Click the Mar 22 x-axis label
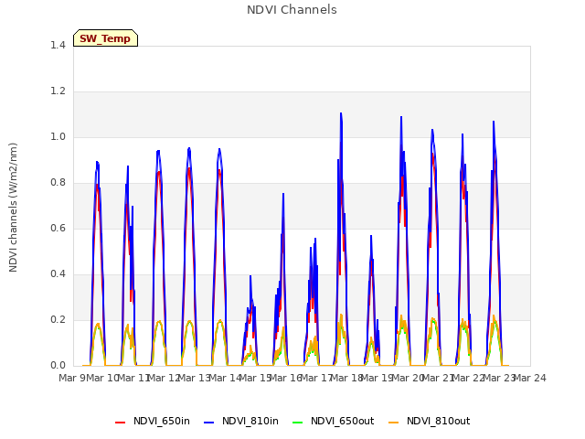The height and width of the screenshot is (439, 585). (469, 378)
